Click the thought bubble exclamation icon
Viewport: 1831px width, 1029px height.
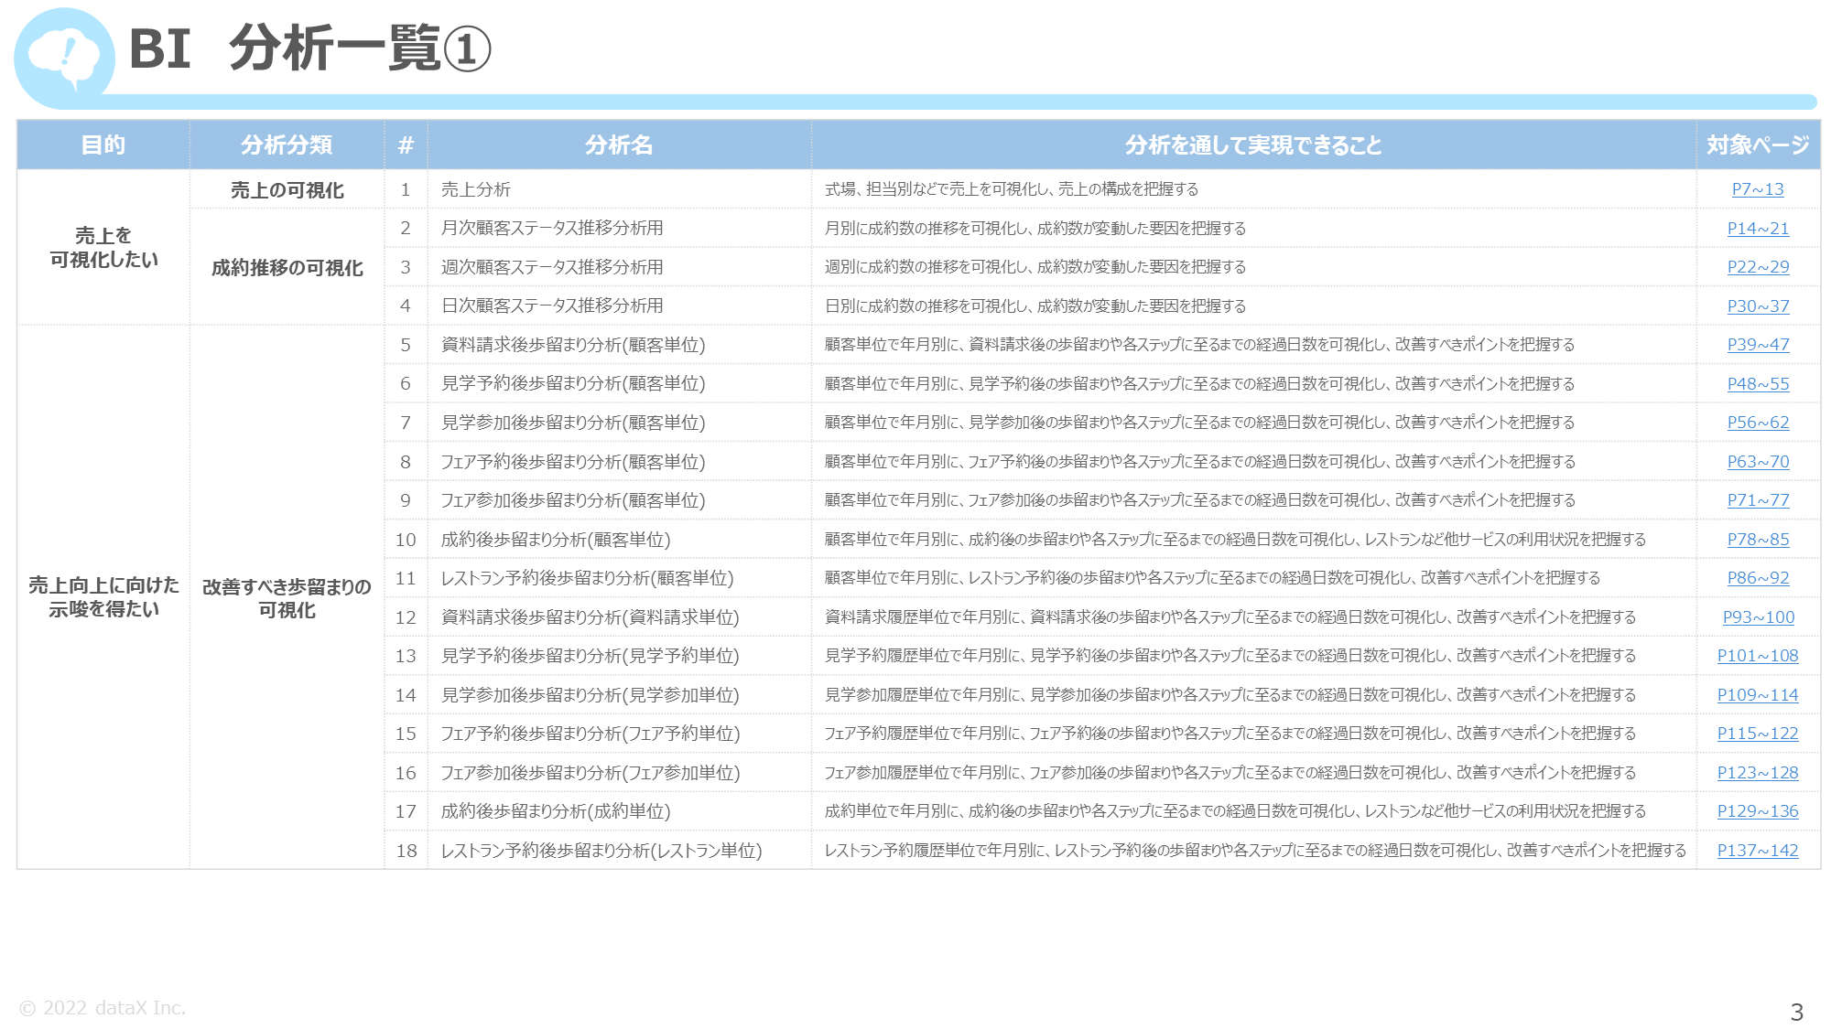point(64,58)
